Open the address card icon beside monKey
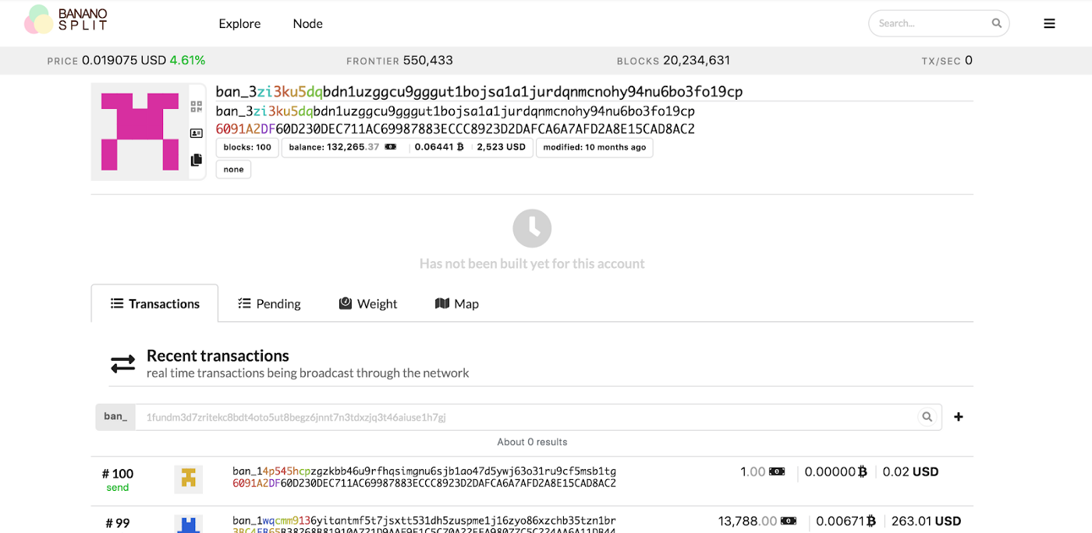Screen dimensions: 1092x533 pyautogui.click(x=197, y=133)
